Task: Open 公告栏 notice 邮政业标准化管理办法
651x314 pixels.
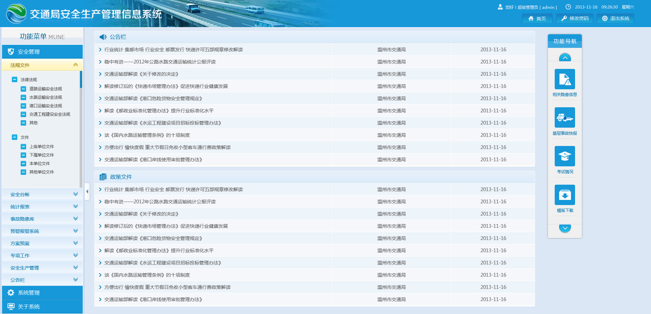Action: [159, 111]
